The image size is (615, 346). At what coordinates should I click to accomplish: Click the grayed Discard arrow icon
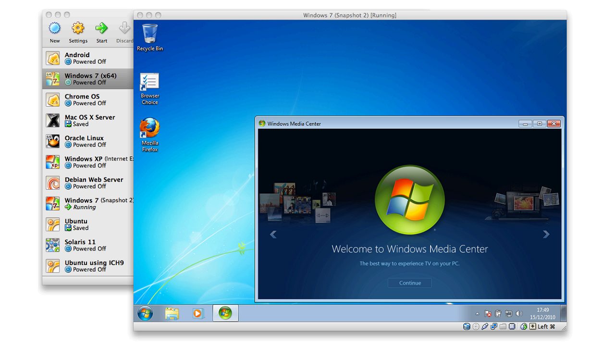[125, 28]
